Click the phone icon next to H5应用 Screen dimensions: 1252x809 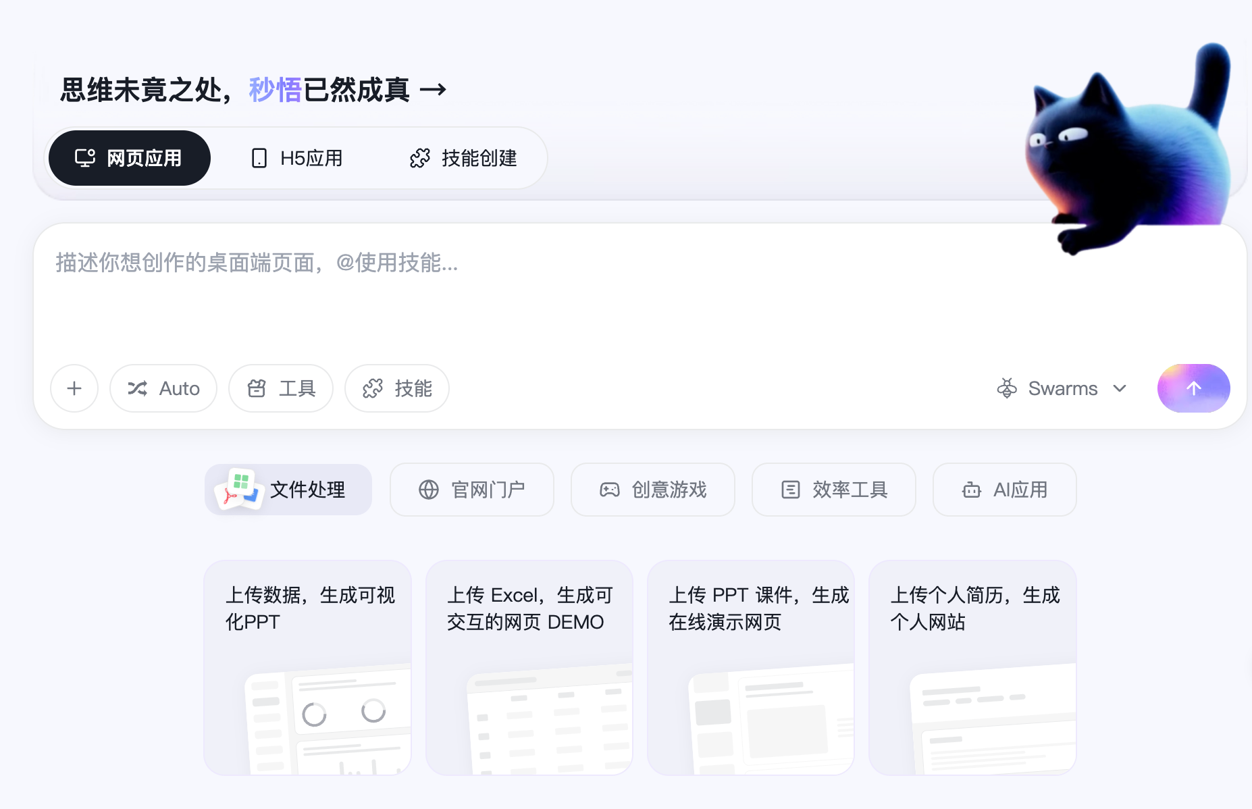tap(259, 157)
